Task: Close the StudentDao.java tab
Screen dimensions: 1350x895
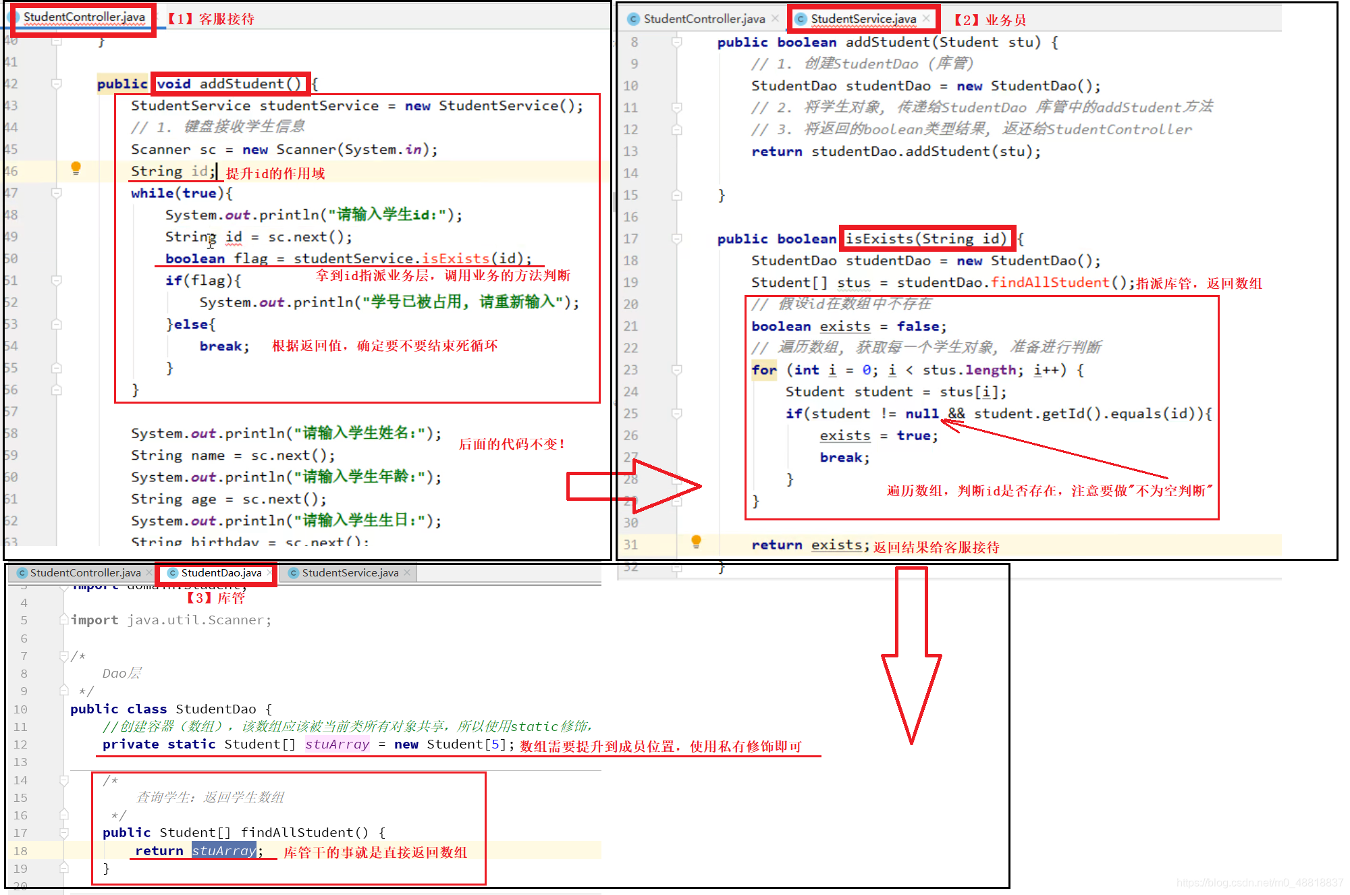Action: (x=270, y=572)
